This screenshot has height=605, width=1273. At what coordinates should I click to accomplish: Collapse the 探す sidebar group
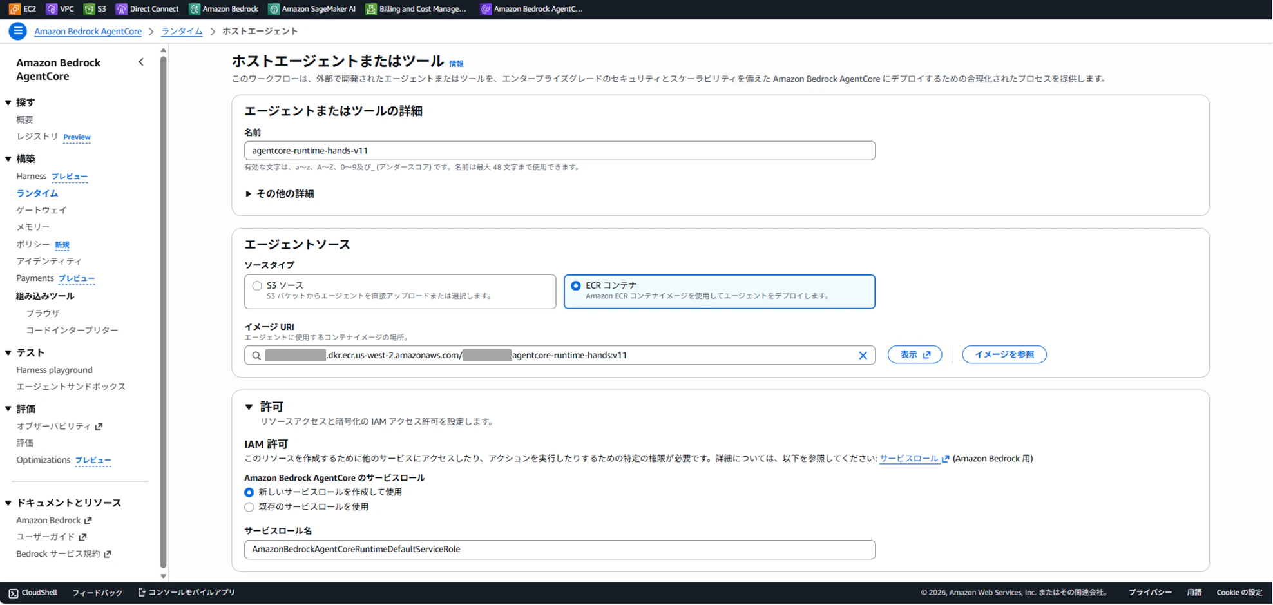(x=8, y=102)
